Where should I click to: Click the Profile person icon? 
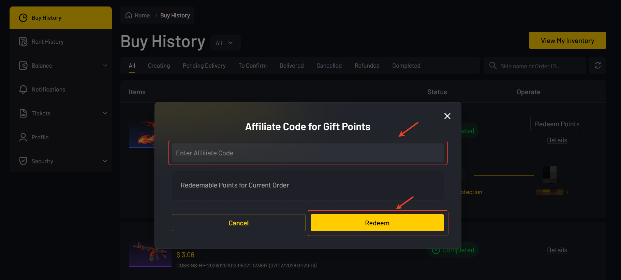tap(23, 137)
